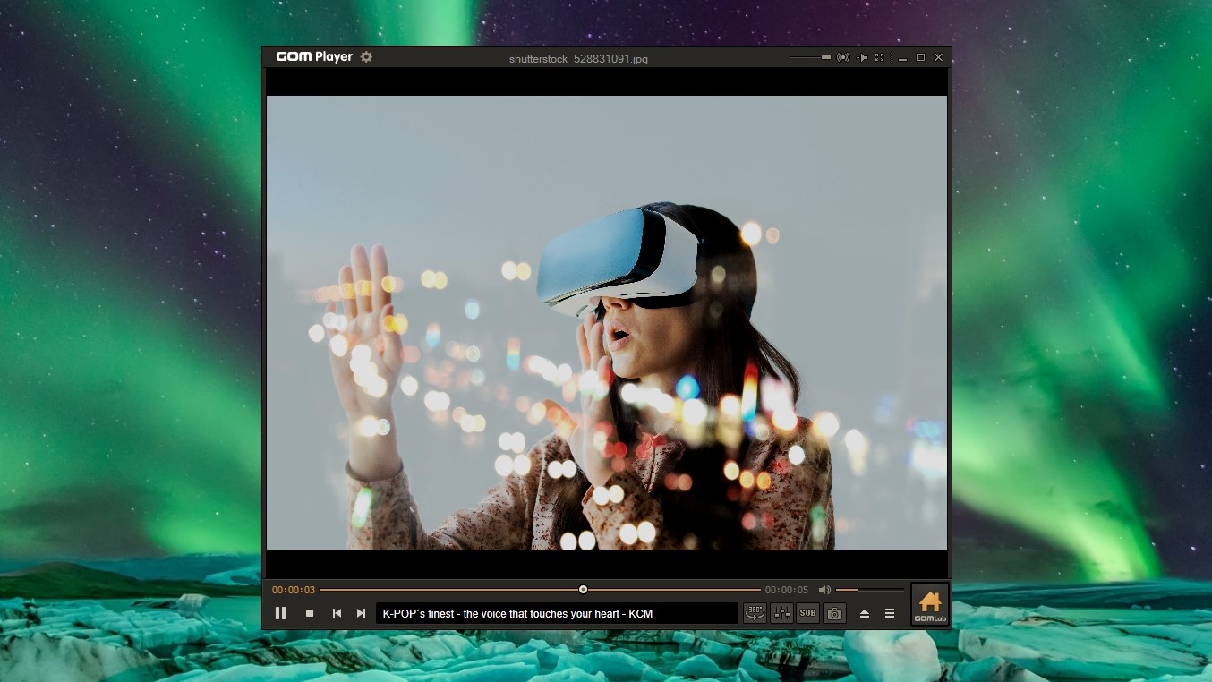The width and height of the screenshot is (1212, 682).
Task: Click the GOM Player settings gear
Action: click(x=366, y=56)
